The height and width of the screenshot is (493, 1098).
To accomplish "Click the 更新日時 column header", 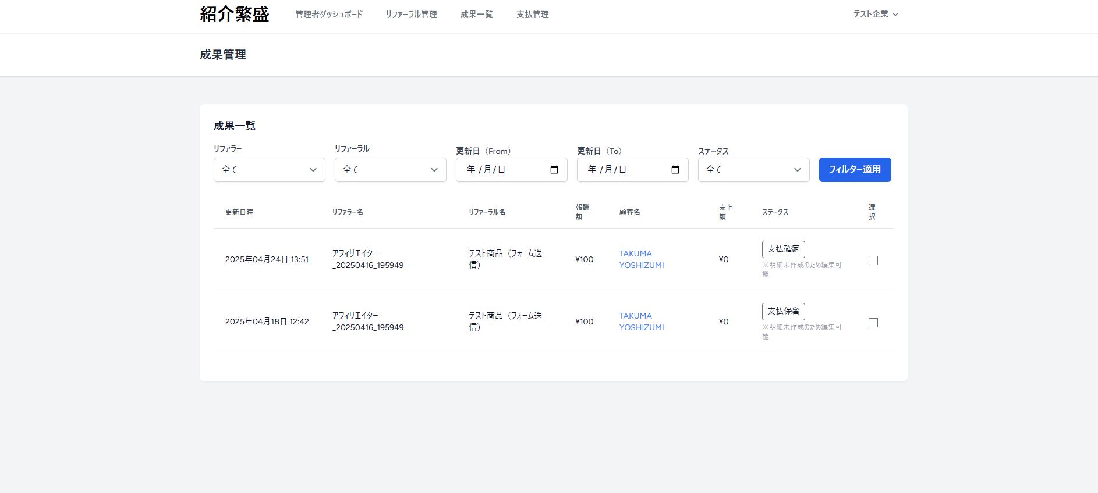I will pyautogui.click(x=239, y=212).
